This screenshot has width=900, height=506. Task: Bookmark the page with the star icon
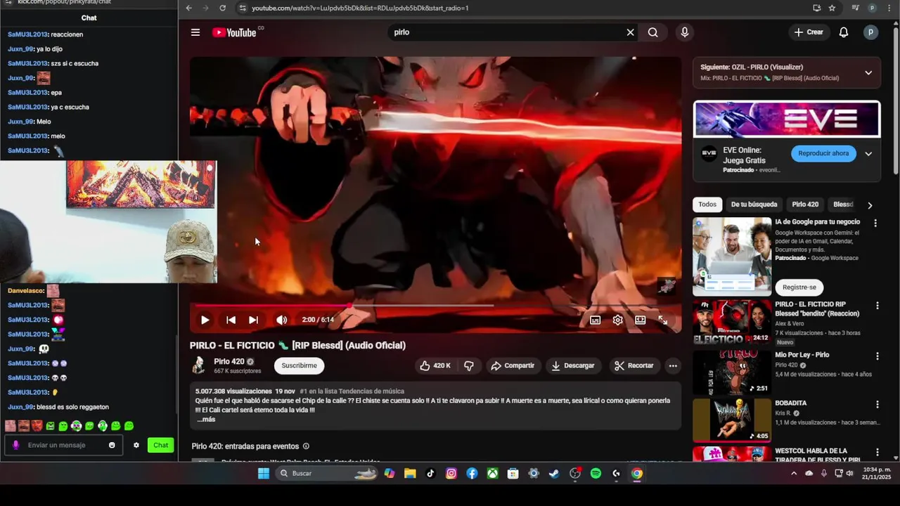click(832, 8)
